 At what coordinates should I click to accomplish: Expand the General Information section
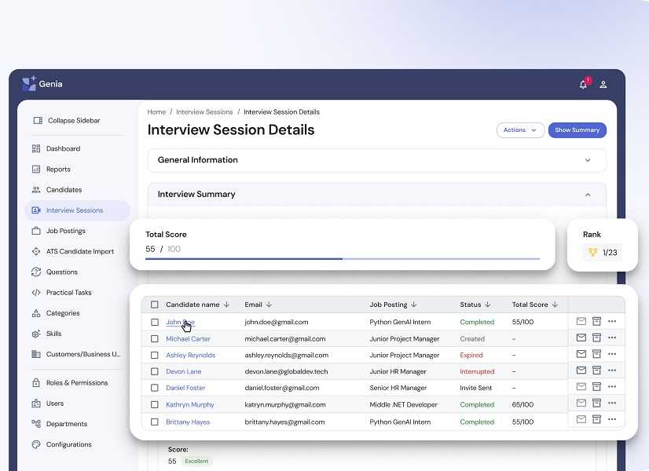pyautogui.click(x=587, y=160)
